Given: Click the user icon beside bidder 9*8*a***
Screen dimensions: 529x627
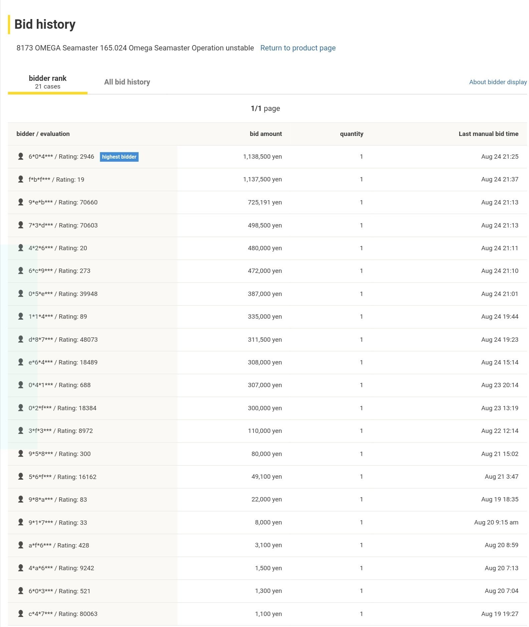Looking at the screenshot, I should tap(21, 499).
